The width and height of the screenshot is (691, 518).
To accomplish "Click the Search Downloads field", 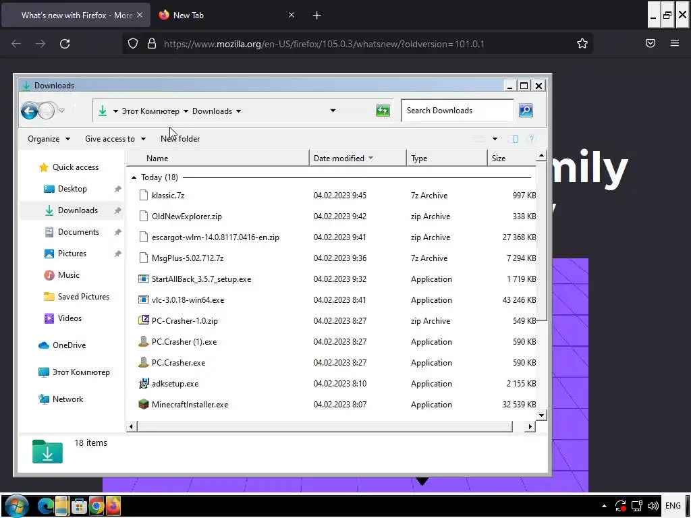I will coord(458,111).
